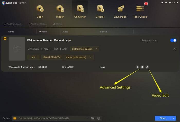Viewport: 180px width, 122px height.
Task: Click the MP4.Mobile format label
Action: 33,49
